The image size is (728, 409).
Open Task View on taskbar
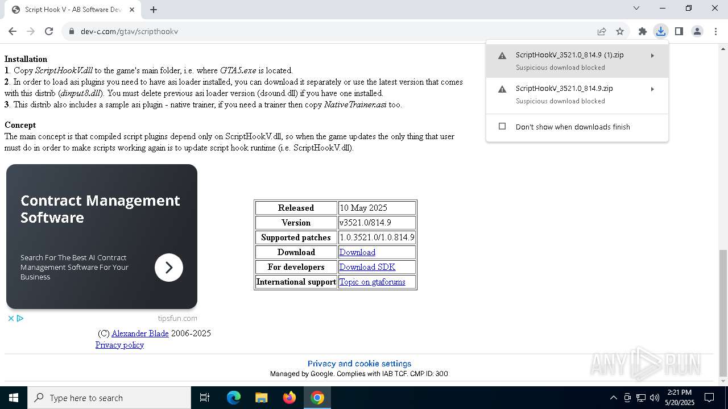point(205,398)
